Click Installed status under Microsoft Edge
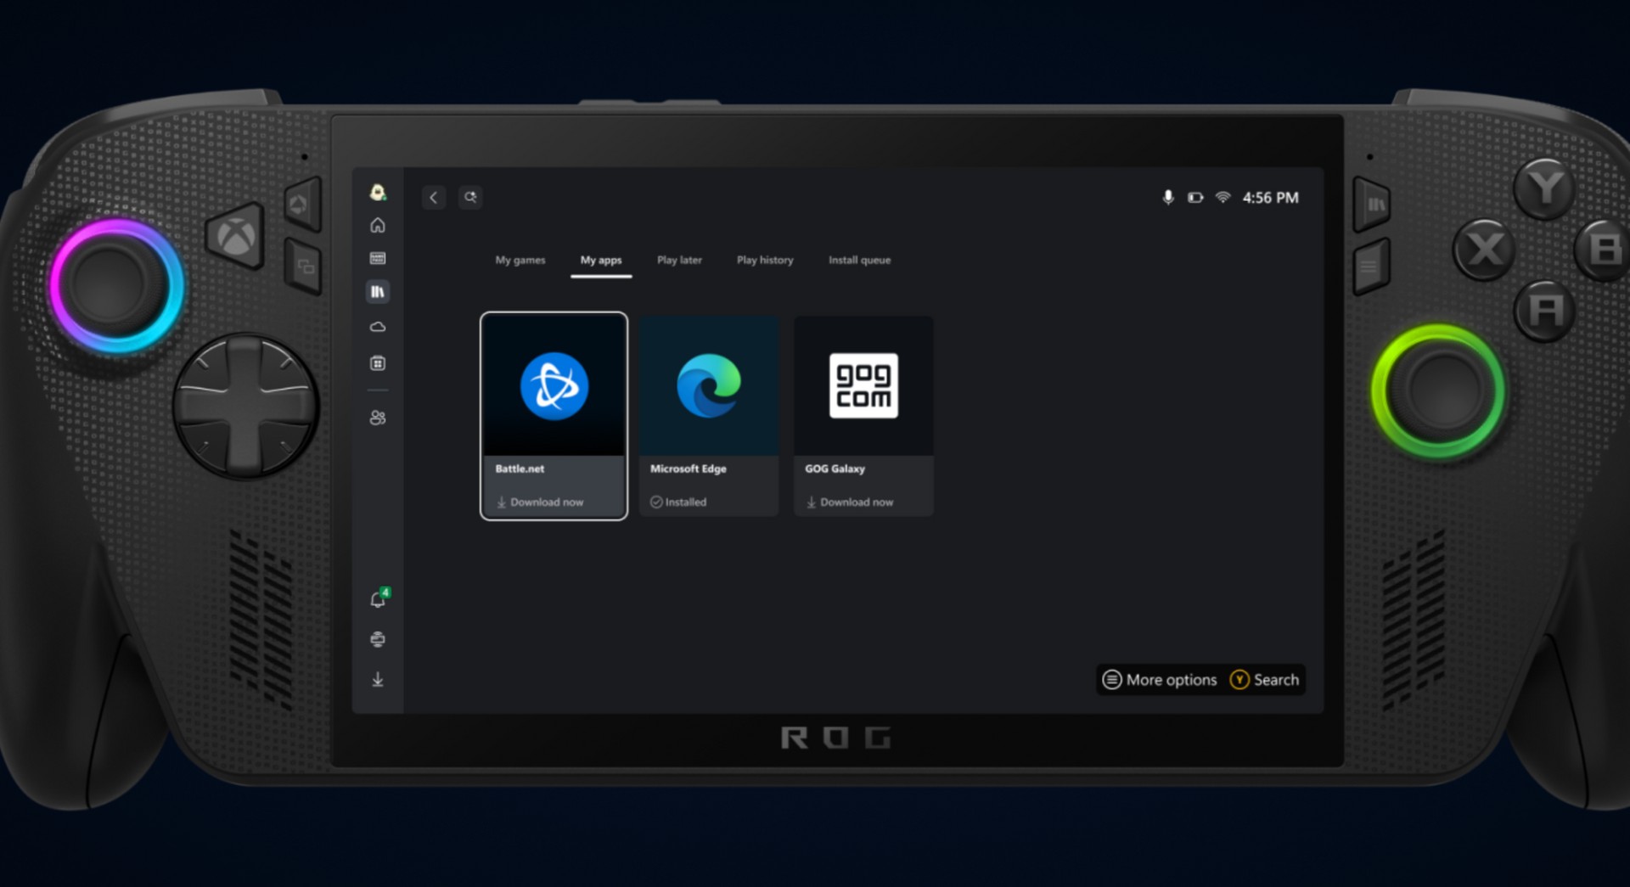The image size is (1630, 887). pyautogui.click(x=678, y=502)
